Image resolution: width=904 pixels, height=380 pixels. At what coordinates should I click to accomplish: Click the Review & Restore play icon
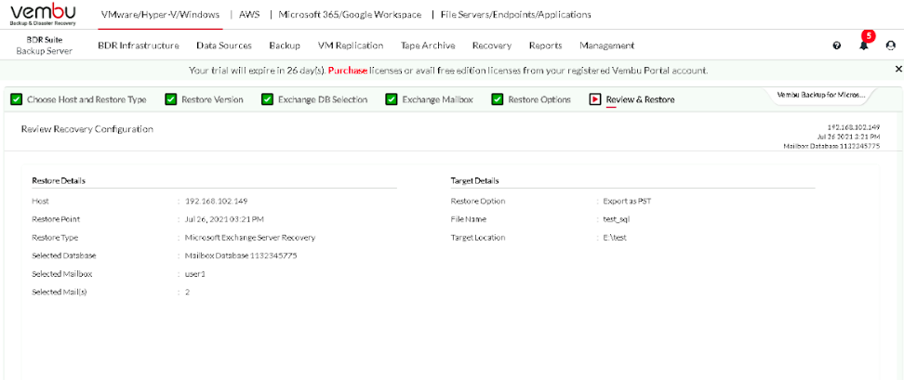tap(594, 99)
